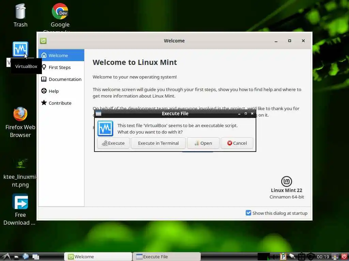
Task: Close the Welcome window
Action: point(303,41)
